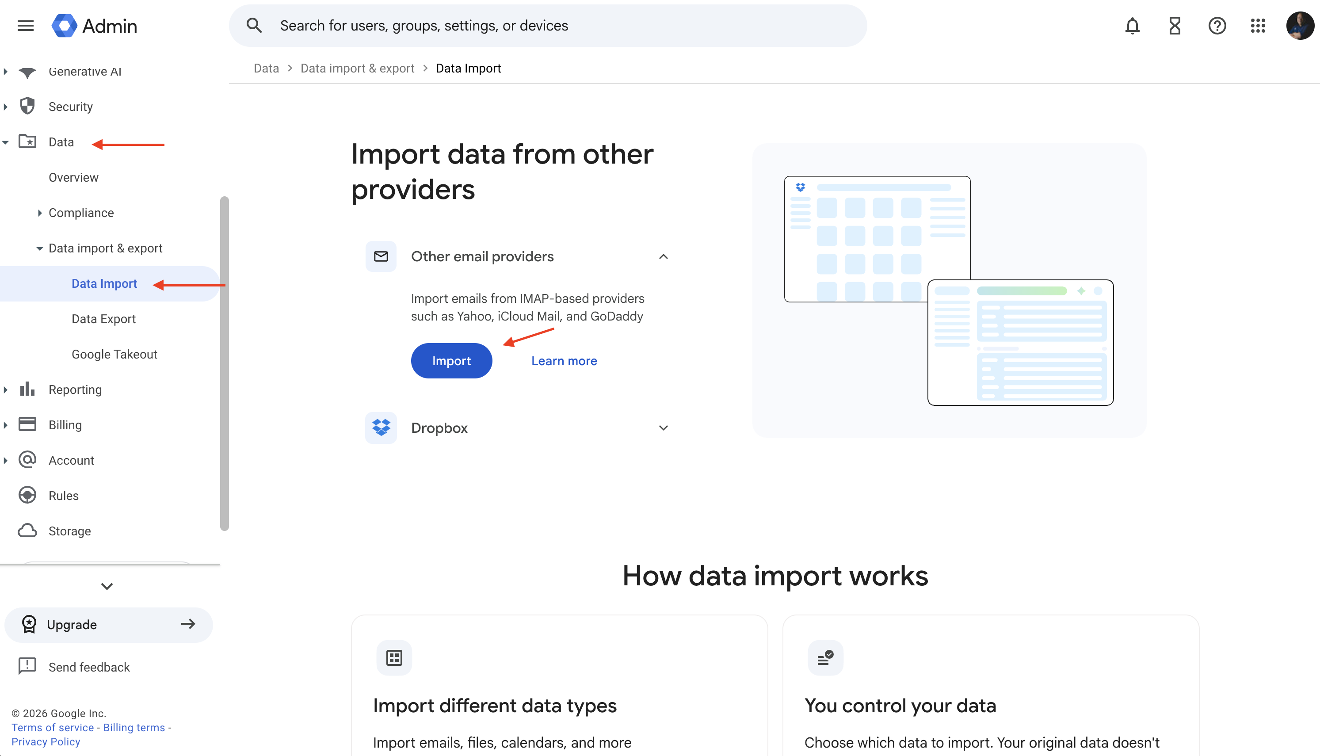The image size is (1320, 756).
Task: Open the main hamburger menu
Action: point(26,26)
